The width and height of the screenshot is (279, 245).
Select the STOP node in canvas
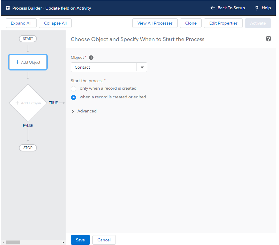(28, 148)
